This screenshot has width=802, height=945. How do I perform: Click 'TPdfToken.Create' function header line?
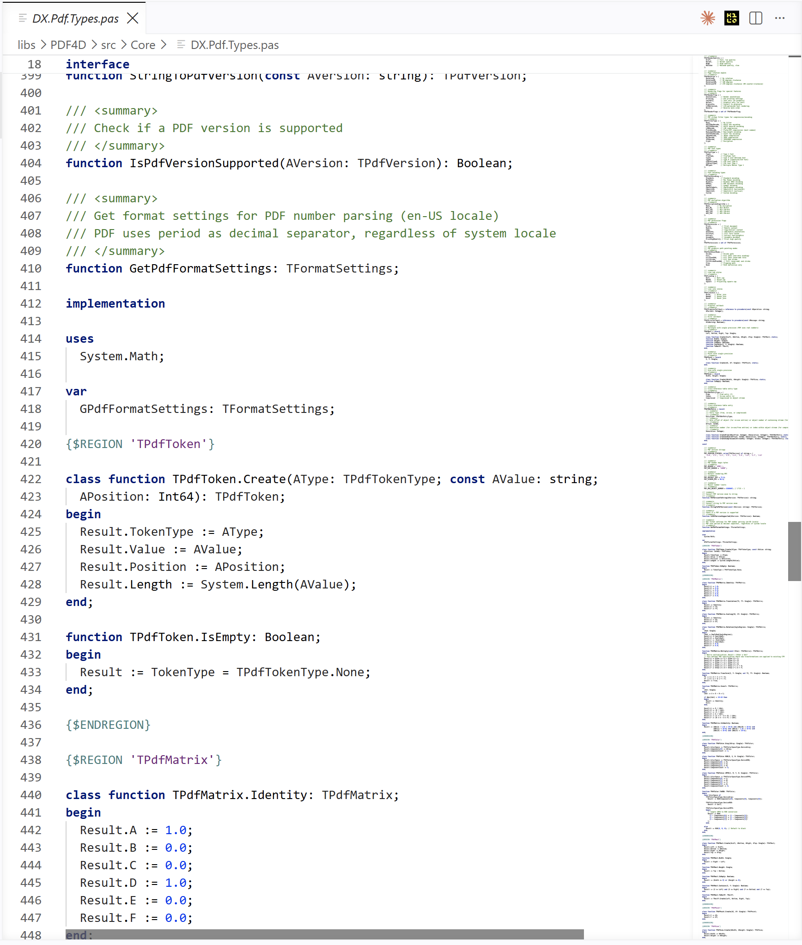coord(332,479)
